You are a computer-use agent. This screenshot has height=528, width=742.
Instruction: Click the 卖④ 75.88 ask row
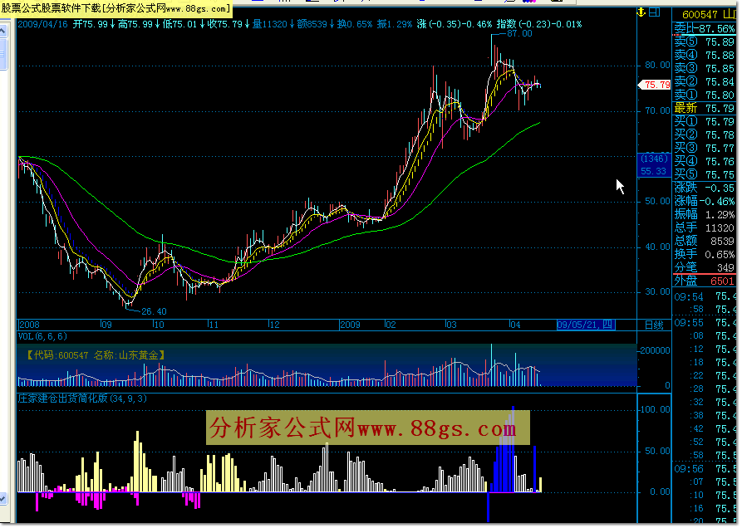[x=704, y=56]
